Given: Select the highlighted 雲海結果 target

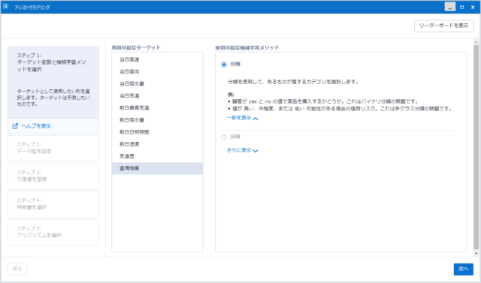Looking at the screenshot, I should point(157,168).
